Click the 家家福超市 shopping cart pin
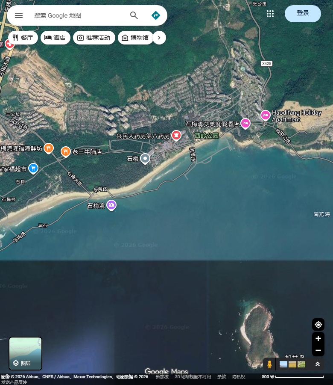Image resolution: width=333 pixels, height=385 pixels. [x=33, y=169]
